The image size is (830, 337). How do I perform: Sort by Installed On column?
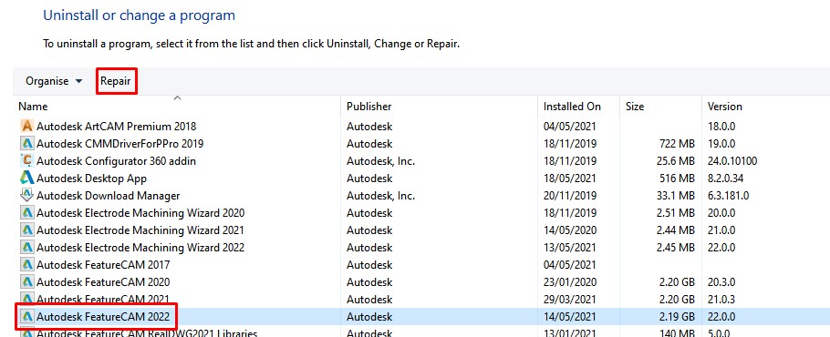click(572, 107)
